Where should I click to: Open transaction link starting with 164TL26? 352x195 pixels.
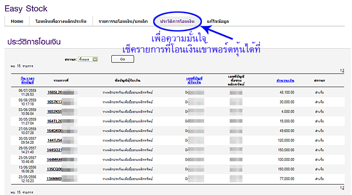point(55,121)
